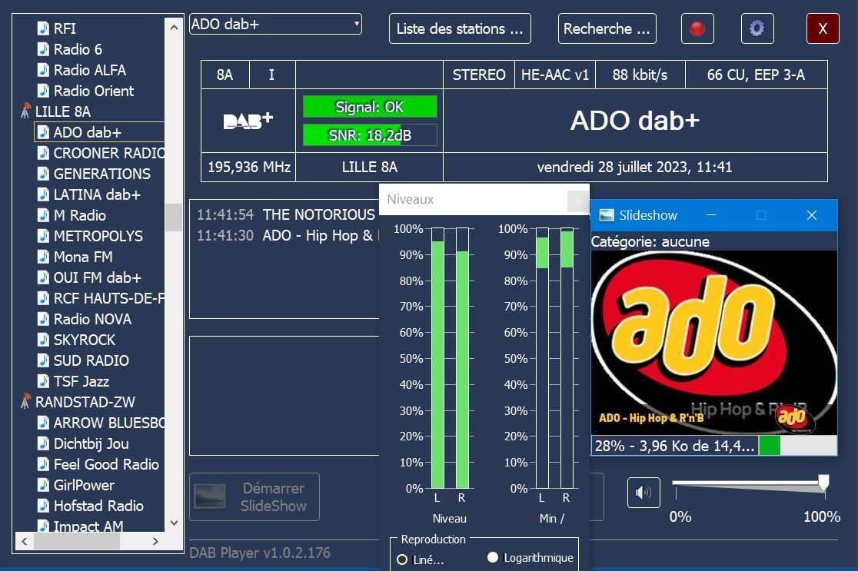Click the RANDSTAD-ZW antenna icon
The width and height of the screenshot is (858, 571).
(x=25, y=401)
